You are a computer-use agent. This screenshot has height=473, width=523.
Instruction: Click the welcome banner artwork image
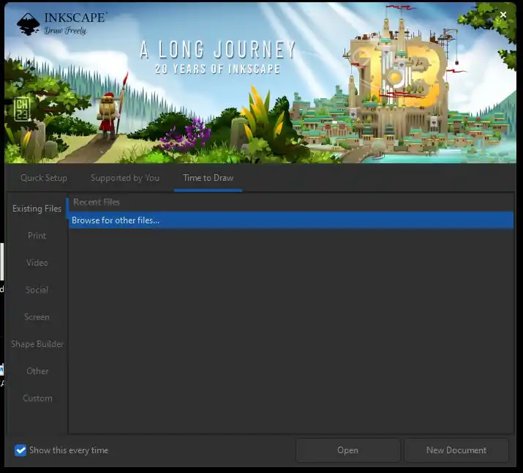point(260,83)
